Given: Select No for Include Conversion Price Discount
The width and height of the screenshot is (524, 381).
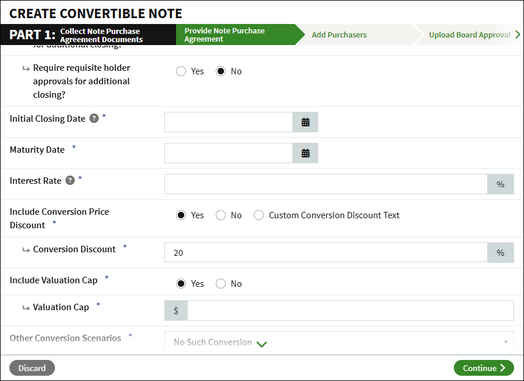Looking at the screenshot, I should [220, 215].
